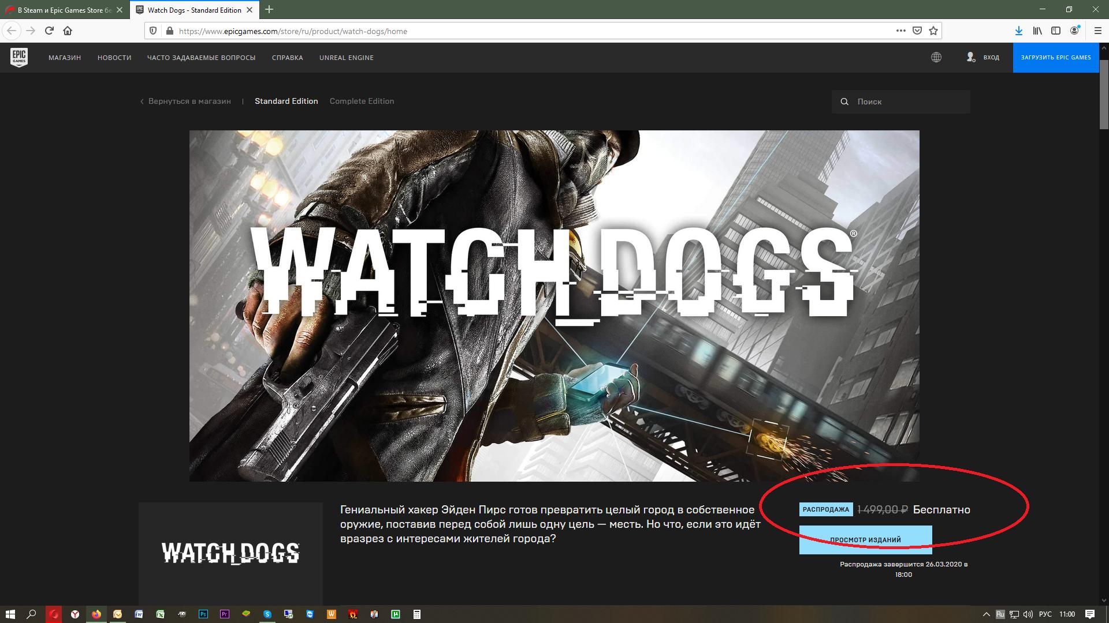
Task: Open page actions three-dots menu
Action: click(x=900, y=31)
